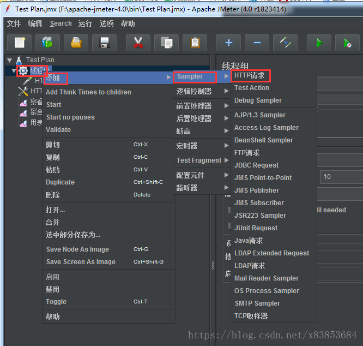This screenshot has width=363, height=346.
Task: Choose 添加 in the context menu
Action: (108, 78)
